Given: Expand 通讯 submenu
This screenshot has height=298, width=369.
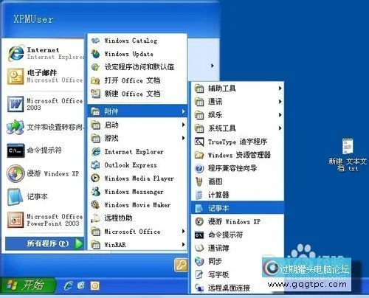Looking at the screenshot, I should coord(238,102).
